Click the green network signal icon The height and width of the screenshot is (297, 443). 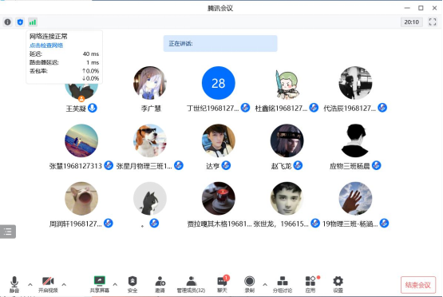click(x=33, y=22)
